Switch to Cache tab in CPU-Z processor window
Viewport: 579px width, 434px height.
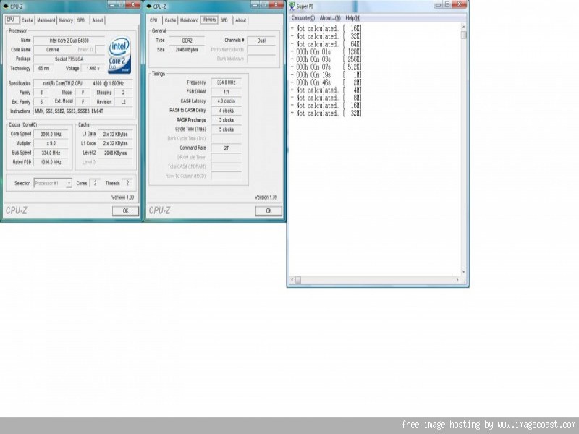[27, 20]
